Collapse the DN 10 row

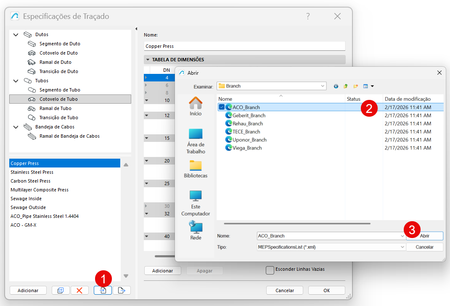tap(147, 100)
